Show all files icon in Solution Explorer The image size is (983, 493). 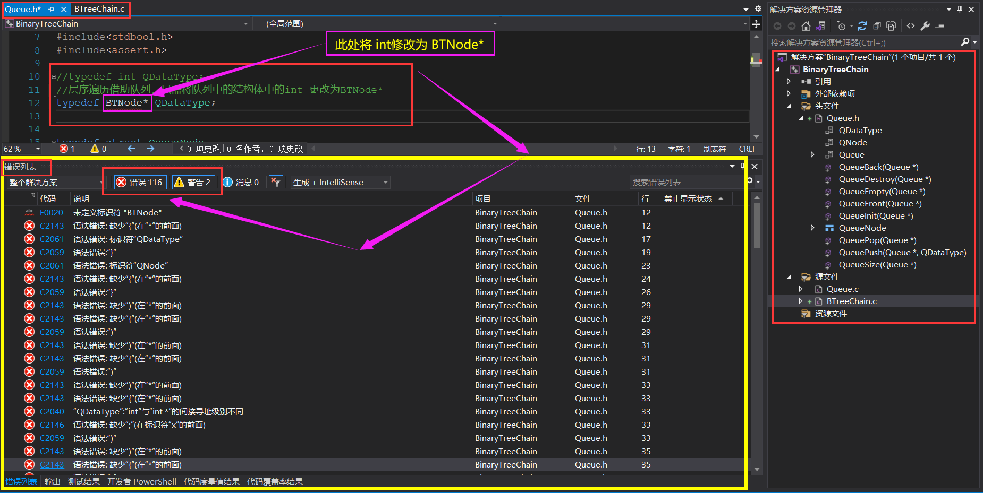pos(892,26)
